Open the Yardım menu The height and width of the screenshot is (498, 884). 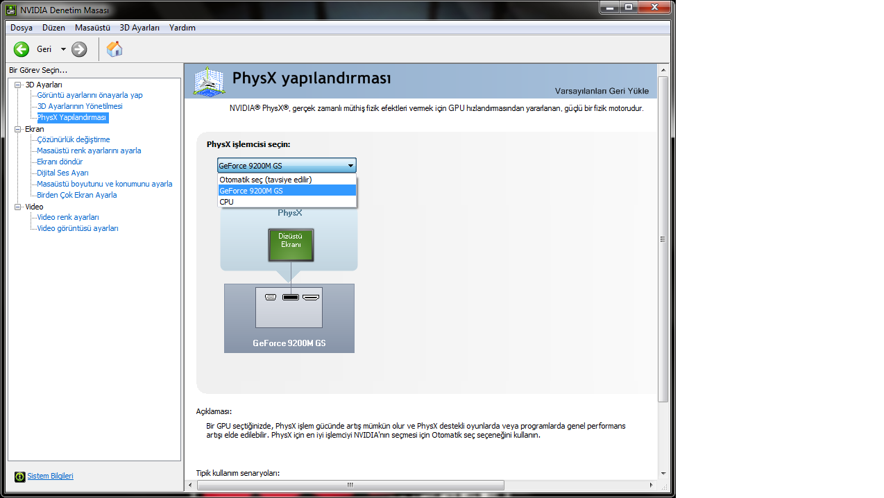[x=182, y=28]
